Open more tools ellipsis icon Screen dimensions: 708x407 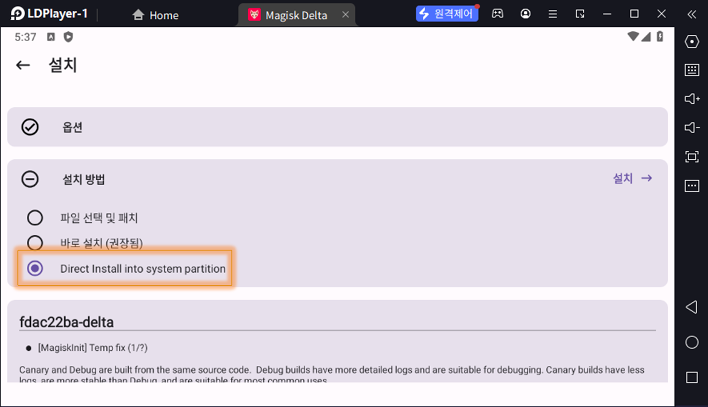(692, 186)
